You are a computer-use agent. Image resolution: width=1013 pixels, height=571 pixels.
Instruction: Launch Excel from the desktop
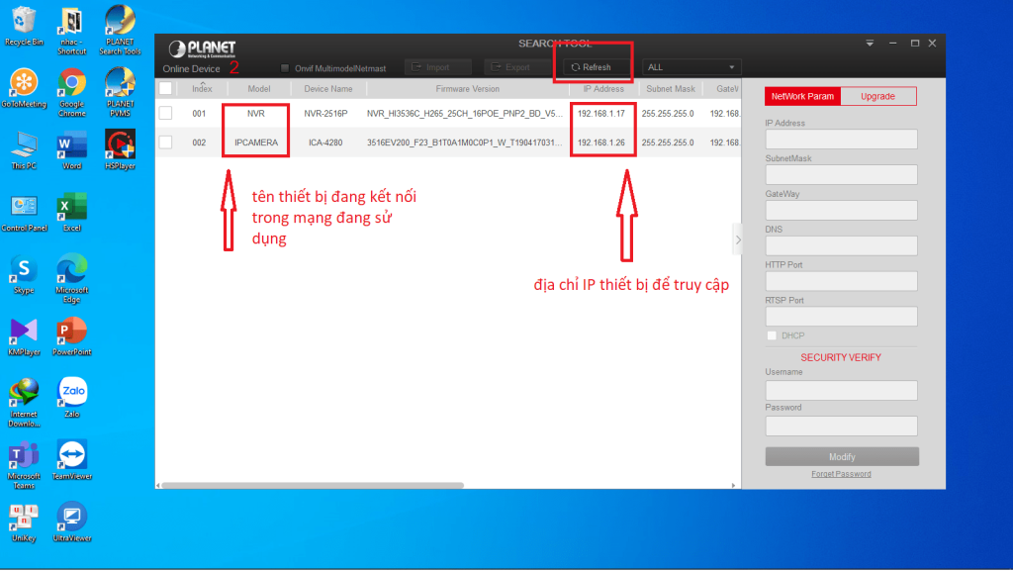71,213
